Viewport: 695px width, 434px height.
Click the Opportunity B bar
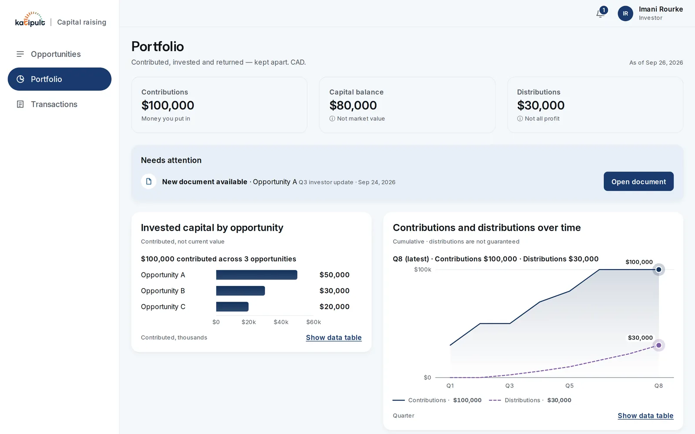pyautogui.click(x=241, y=291)
